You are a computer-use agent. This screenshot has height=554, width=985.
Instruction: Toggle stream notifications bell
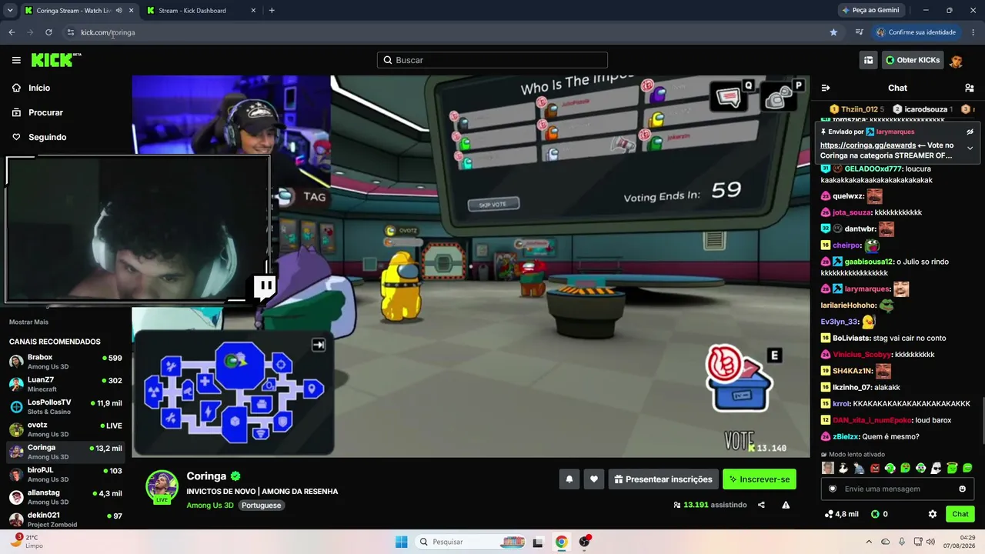point(569,479)
